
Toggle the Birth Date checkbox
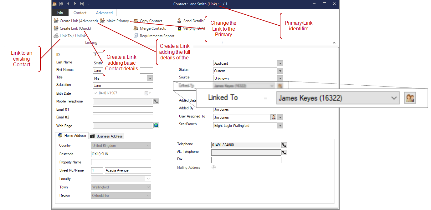[96, 93]
